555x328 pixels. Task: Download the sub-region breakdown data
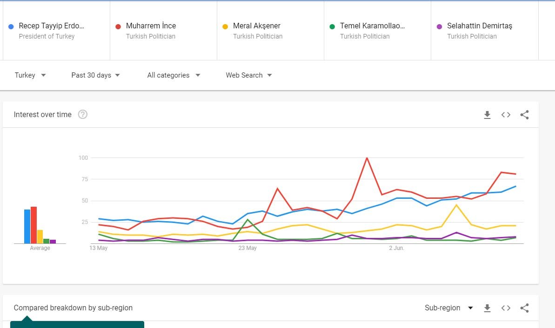[487, 308]
